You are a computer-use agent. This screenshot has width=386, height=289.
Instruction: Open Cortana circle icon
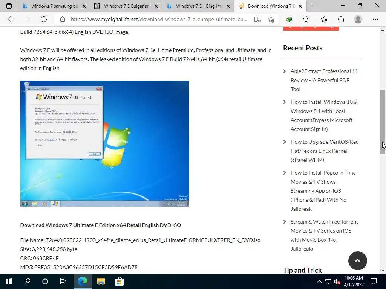click(x=45, y=281)
